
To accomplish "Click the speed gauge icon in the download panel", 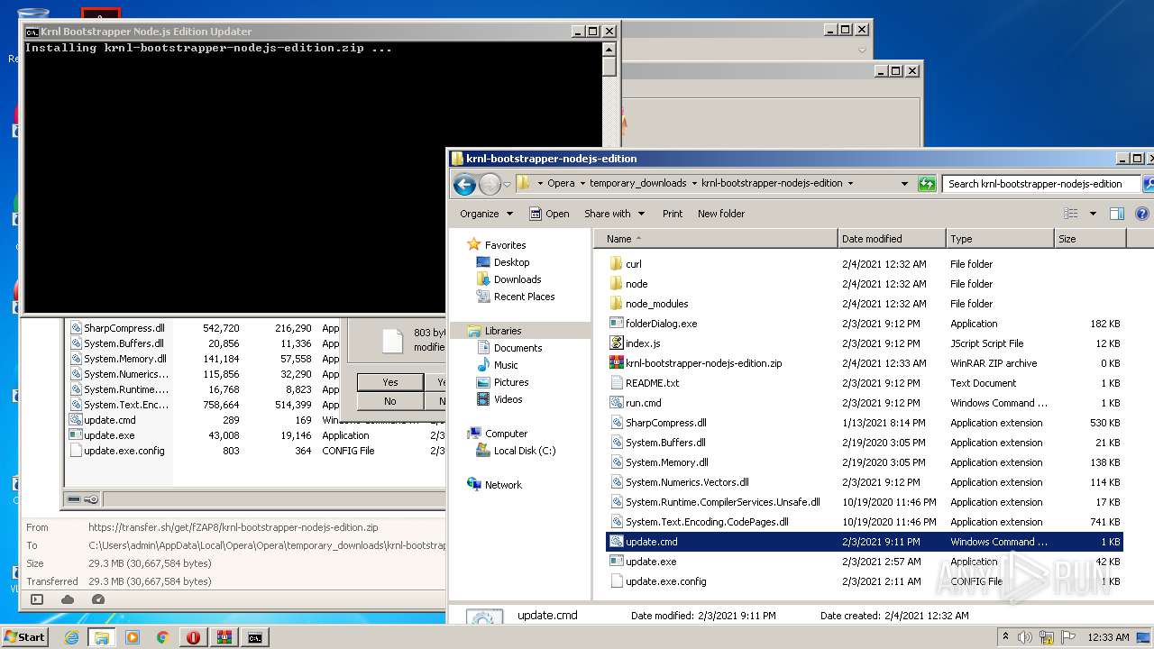I will 98,599.
